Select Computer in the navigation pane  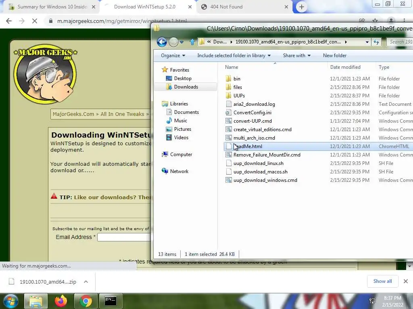pyautogui.click(x=181, y=154)
